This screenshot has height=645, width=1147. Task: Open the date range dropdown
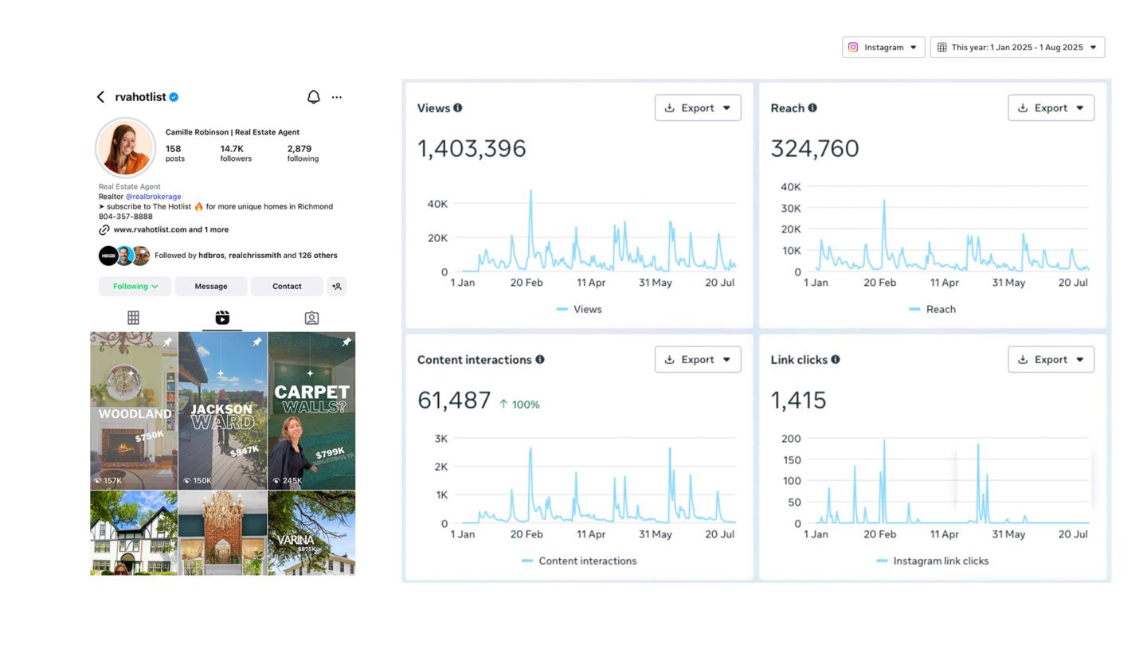pos(1017,47)
